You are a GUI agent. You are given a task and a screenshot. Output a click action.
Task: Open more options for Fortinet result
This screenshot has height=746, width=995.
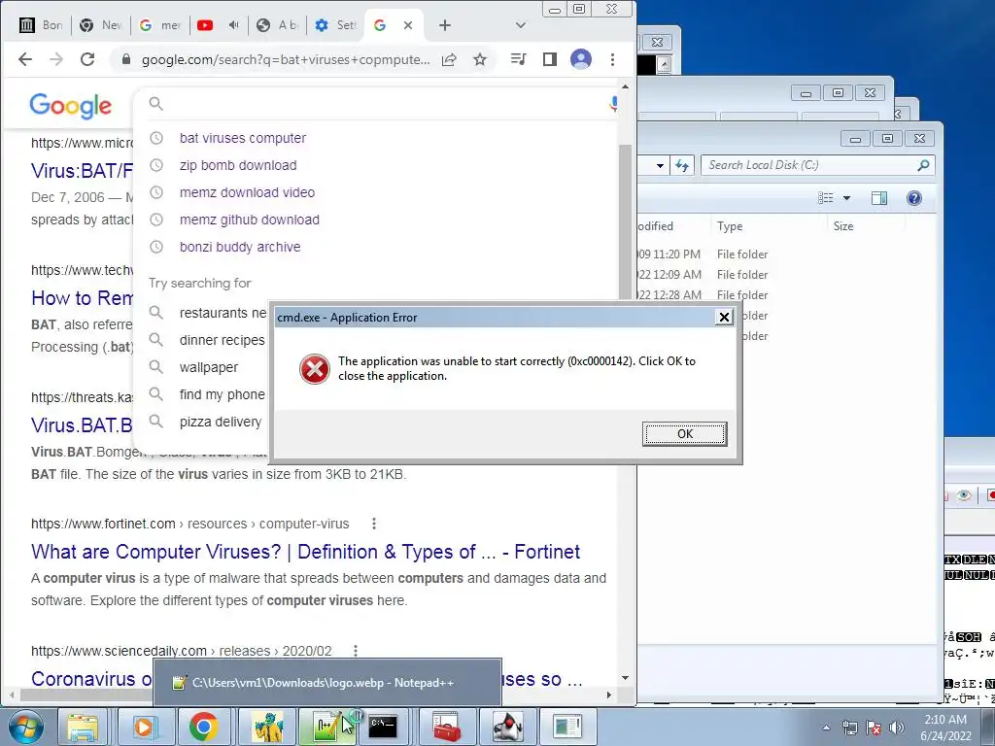tap(374, 524)
